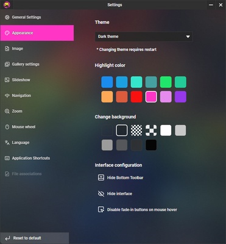Choose the selected dark navy background swatch
Image resolution: width=226 pixels, height=244 pixels.
click(122, 131)
